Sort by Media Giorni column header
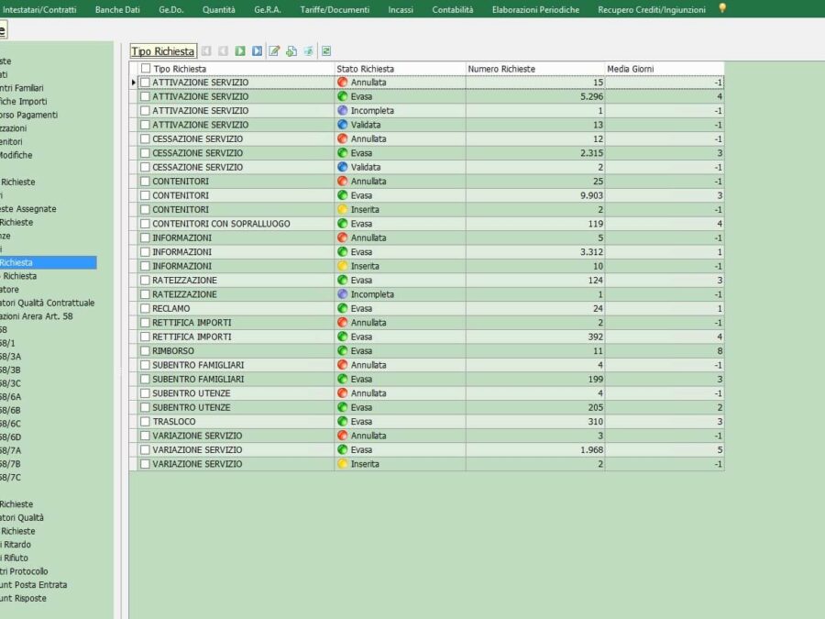825x619 pixels. pyautogui.click(x=630, y=69)
